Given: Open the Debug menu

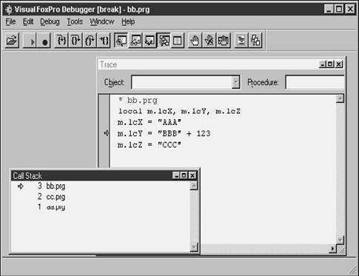Looking at the screenshot, I should (50, 21).
